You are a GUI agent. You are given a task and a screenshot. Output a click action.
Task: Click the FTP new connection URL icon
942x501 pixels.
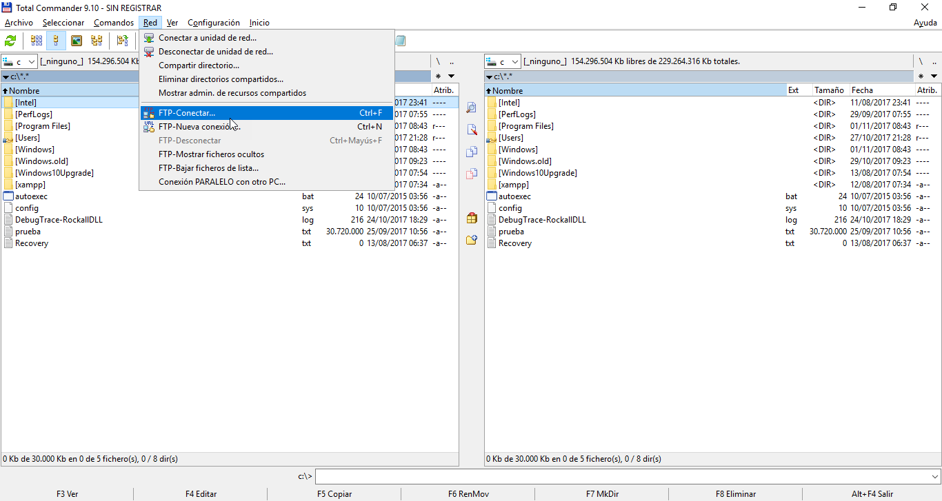click(149, 127)
